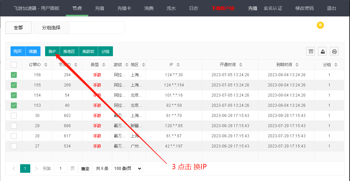Screen dimensions: 350x181
Task: Check the order 29 row checkbox
Action: point(14,126)
